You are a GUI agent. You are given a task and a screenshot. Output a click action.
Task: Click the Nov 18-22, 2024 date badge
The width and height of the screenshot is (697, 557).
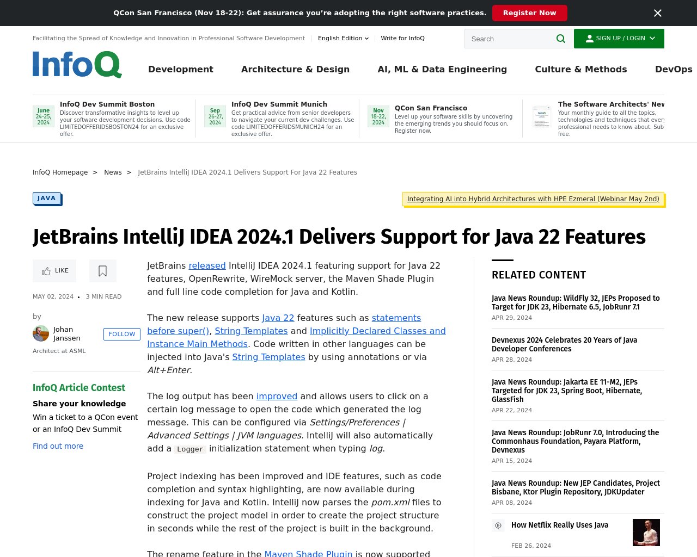coord(378,116)
